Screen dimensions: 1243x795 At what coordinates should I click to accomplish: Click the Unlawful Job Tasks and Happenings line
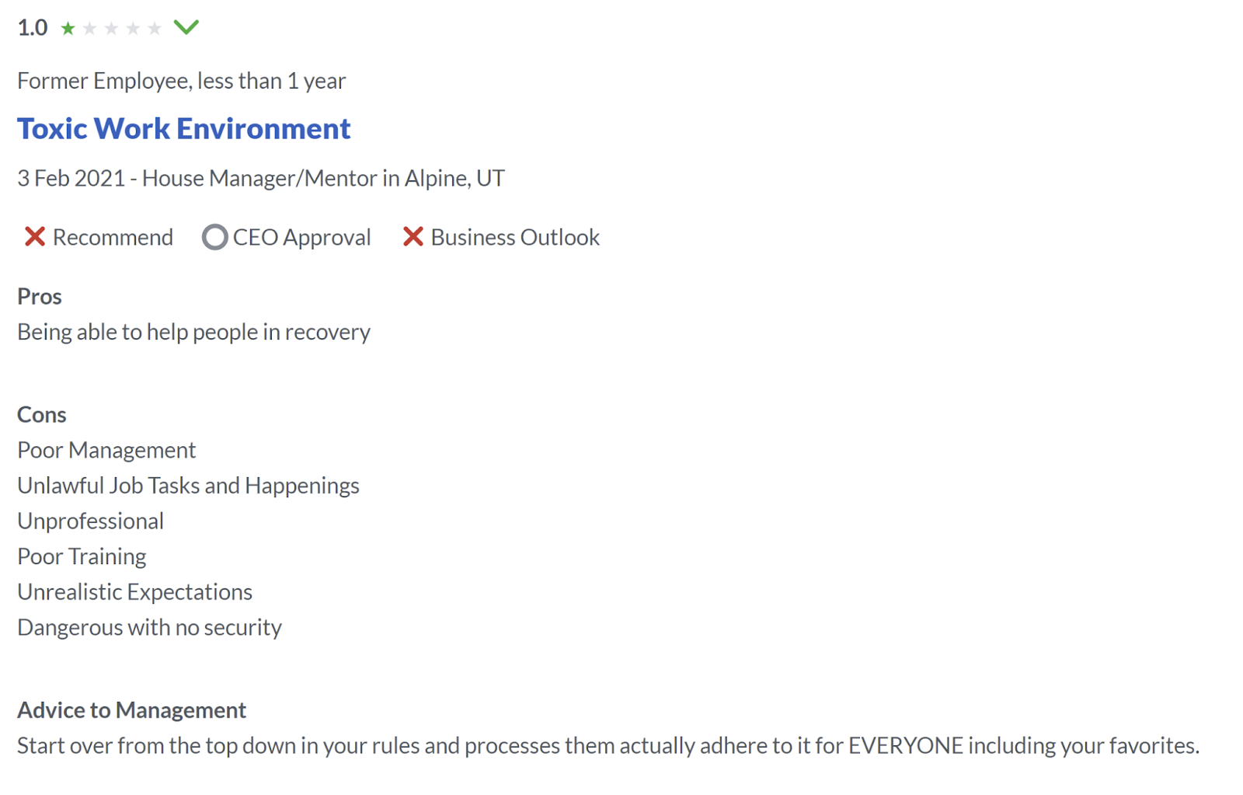[x=189, y=486]
